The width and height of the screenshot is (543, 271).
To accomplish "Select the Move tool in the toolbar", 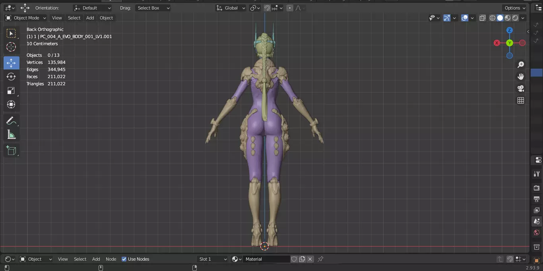I will coord(11,63).
